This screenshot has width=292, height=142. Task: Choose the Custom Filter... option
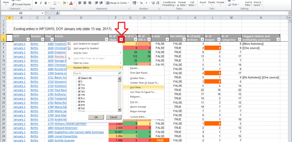point(138,117)
